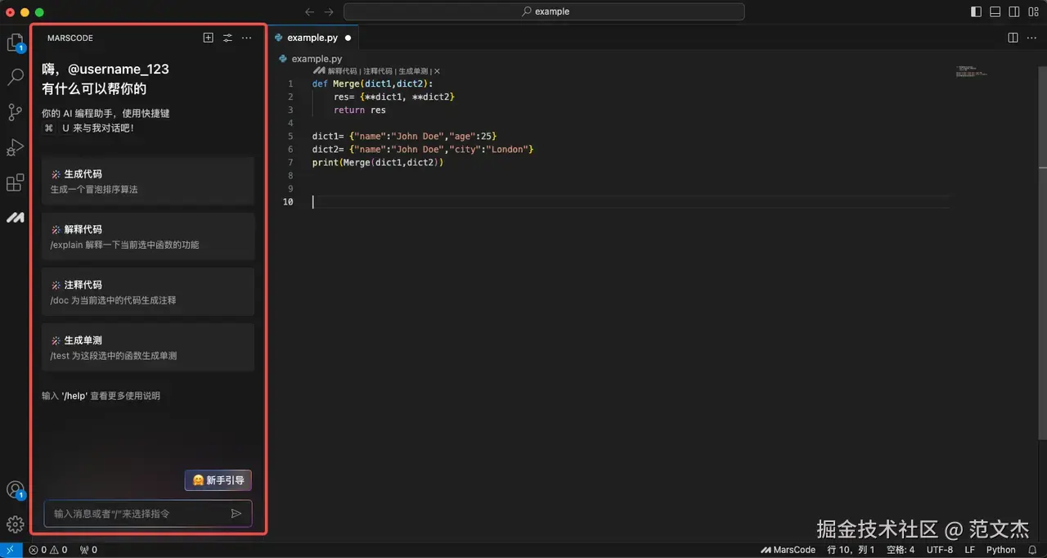This screenshot has height=558, width=1047.
Task: Click the unsaved dot on example.py tab
Action: point(348,38)
